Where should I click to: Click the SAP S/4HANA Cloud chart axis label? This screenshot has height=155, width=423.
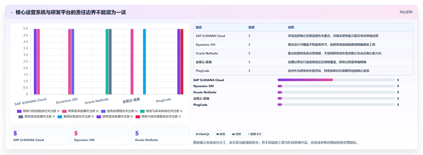[30, 102]
